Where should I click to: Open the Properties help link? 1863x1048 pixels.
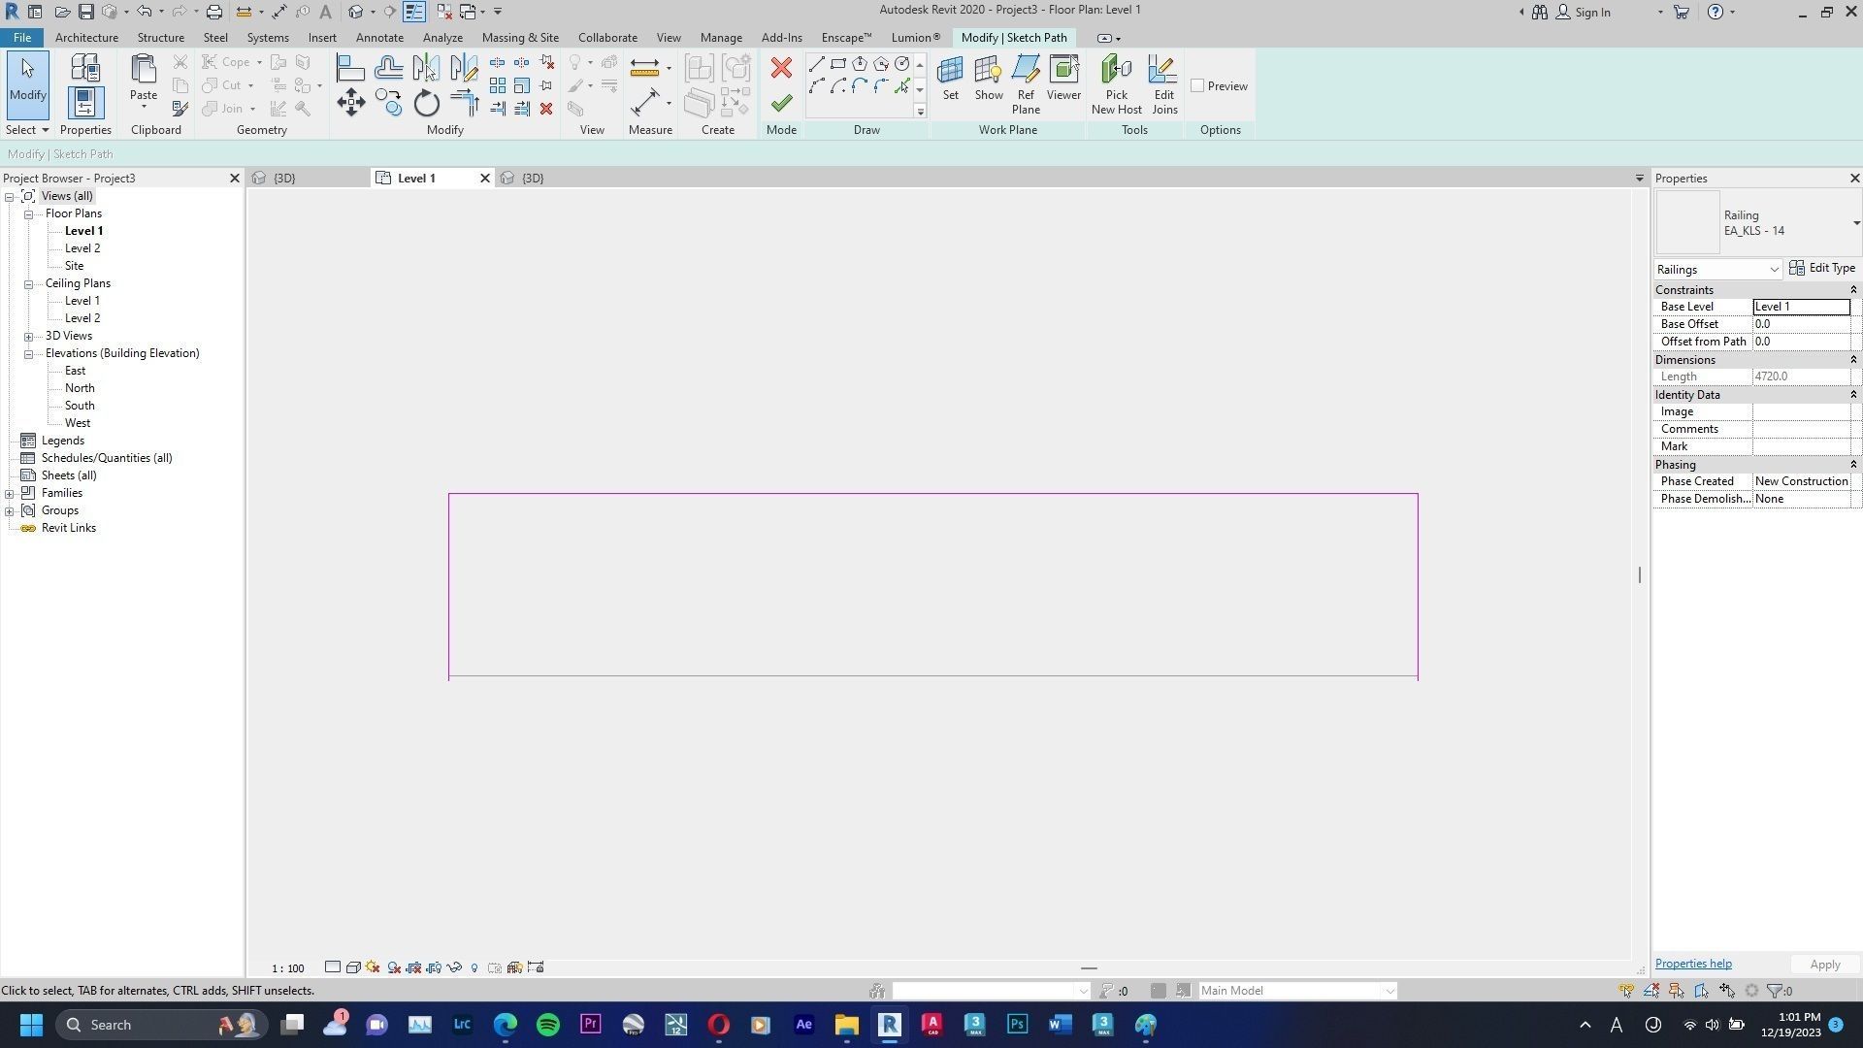(x=1693, y=965)
